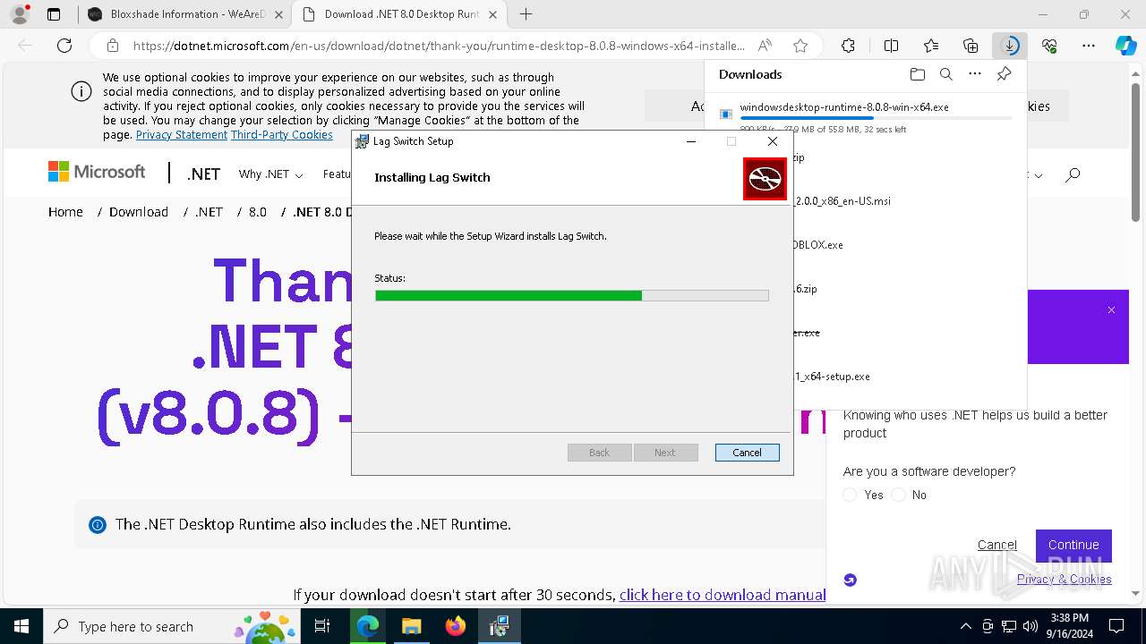Open Windows Start menu
The height and width of the screenshot is (644, 1146).
pos(21,626)
